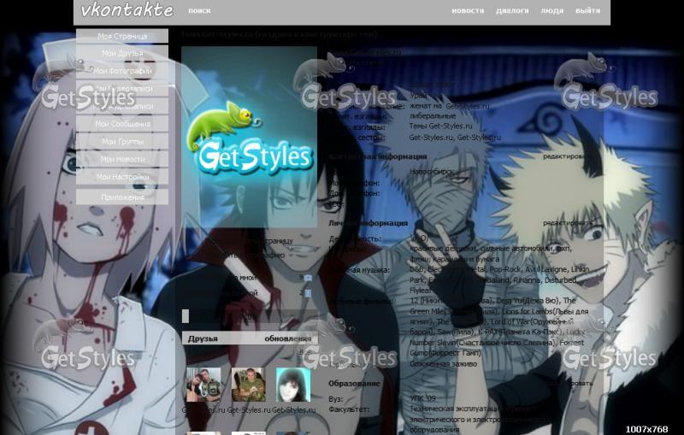Open Мои Настройки in sidebar
Image resolution: width=684 pixels, height=435 pixels.
coord(122,177)
